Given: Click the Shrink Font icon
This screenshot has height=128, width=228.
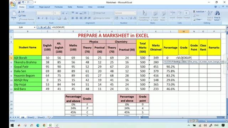Looking at the screenshot, I should click(67, 13).
